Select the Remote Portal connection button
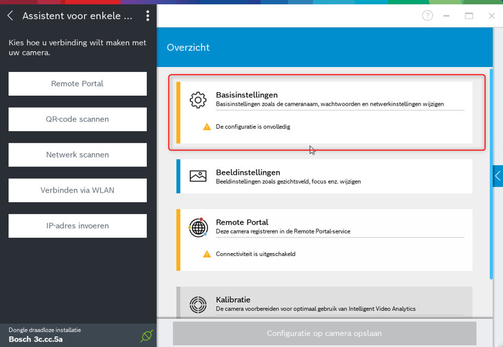Viewport: 503px width, 347px height. point(77,84)
